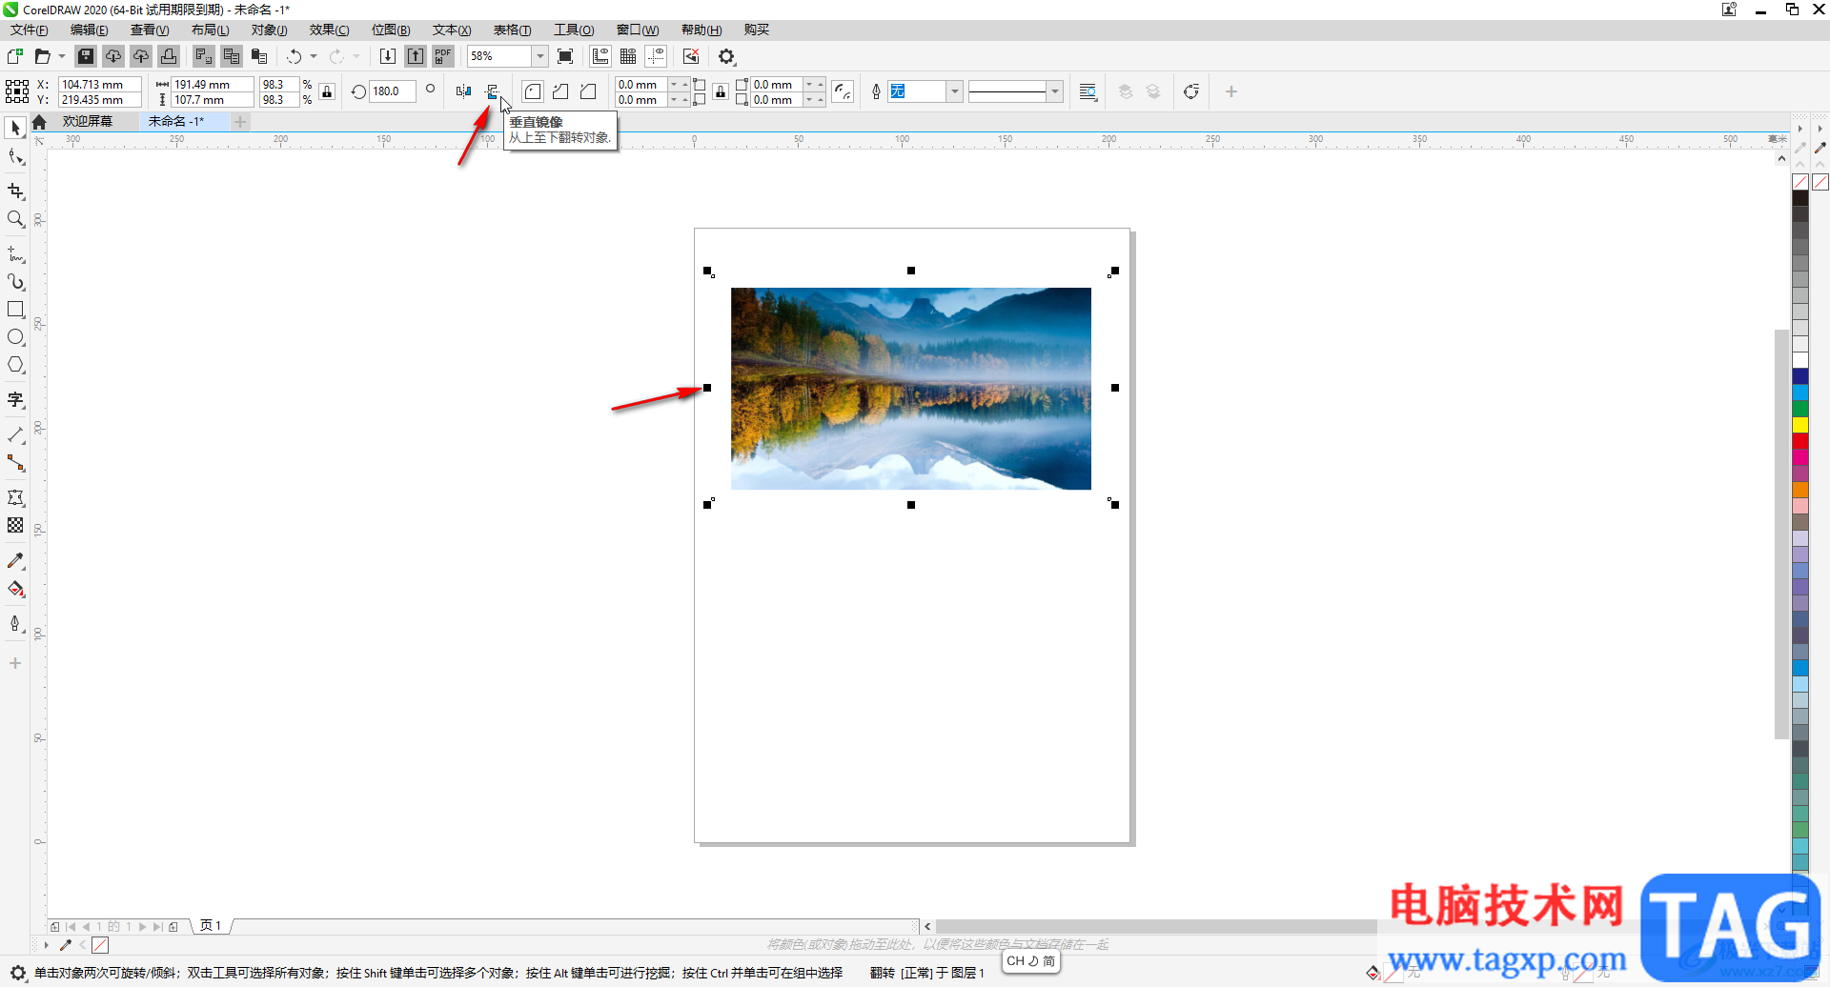Click the 购买 menu button
Screen dimensions: 1830x987
coord(757,30)
